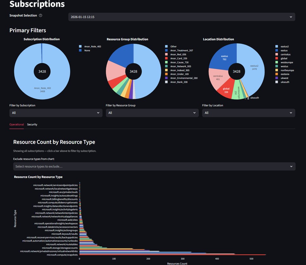The height and width of the screenshot is (265, 306).
Task: Expand the Filter by Location dropdown
Action: pos(248,113)
